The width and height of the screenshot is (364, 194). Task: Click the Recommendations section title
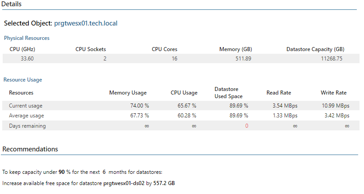click(30, 149)
